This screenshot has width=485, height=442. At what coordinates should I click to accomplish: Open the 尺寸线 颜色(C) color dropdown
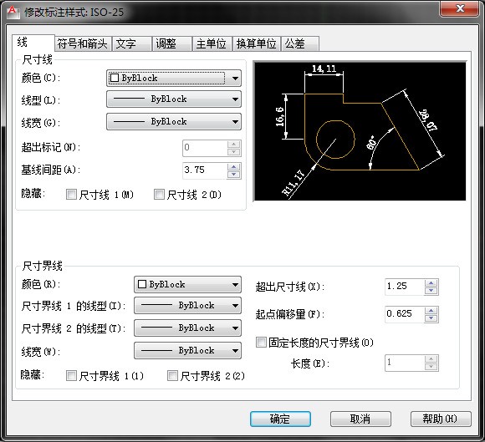(x=174, y=78)
